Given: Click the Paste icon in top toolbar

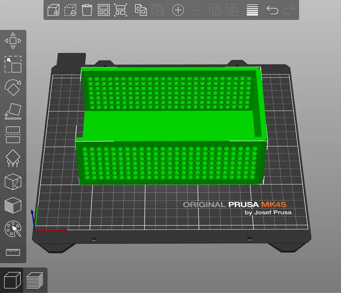Looking at the screenshot, I should (x=157, y=10).
